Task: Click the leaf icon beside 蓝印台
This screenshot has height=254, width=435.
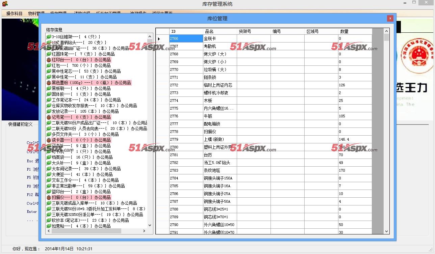Action: (49, 192)
